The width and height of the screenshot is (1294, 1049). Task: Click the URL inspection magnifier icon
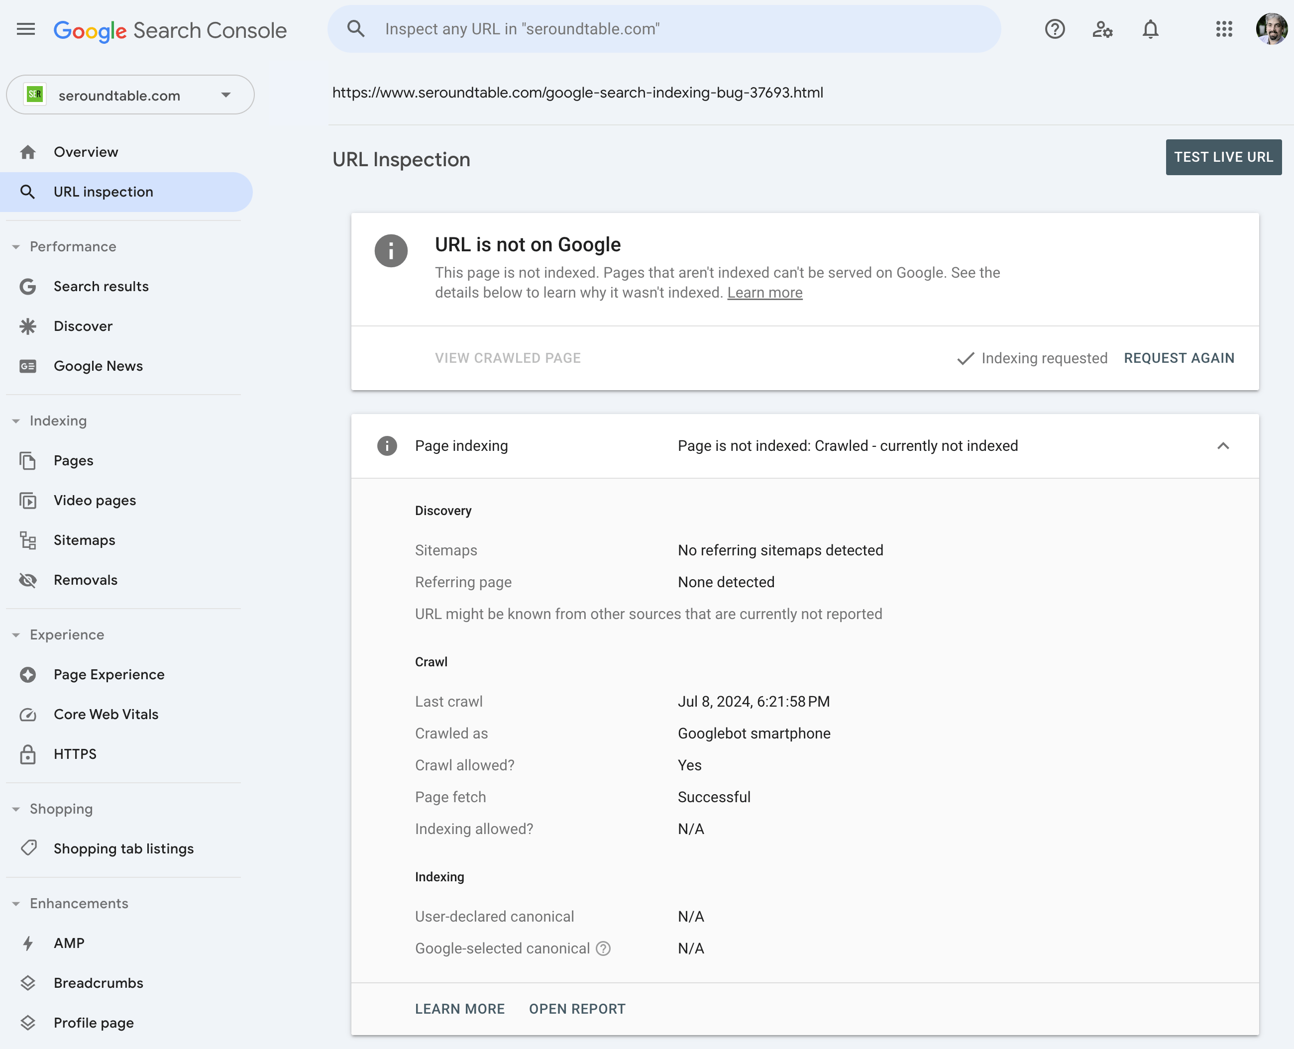[x=28, y=192]
